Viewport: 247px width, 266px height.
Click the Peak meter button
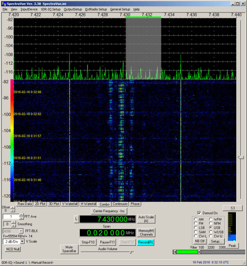pos(232,246)
